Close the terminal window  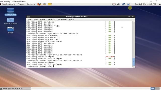pyautogui.click(x=133, y=17)
